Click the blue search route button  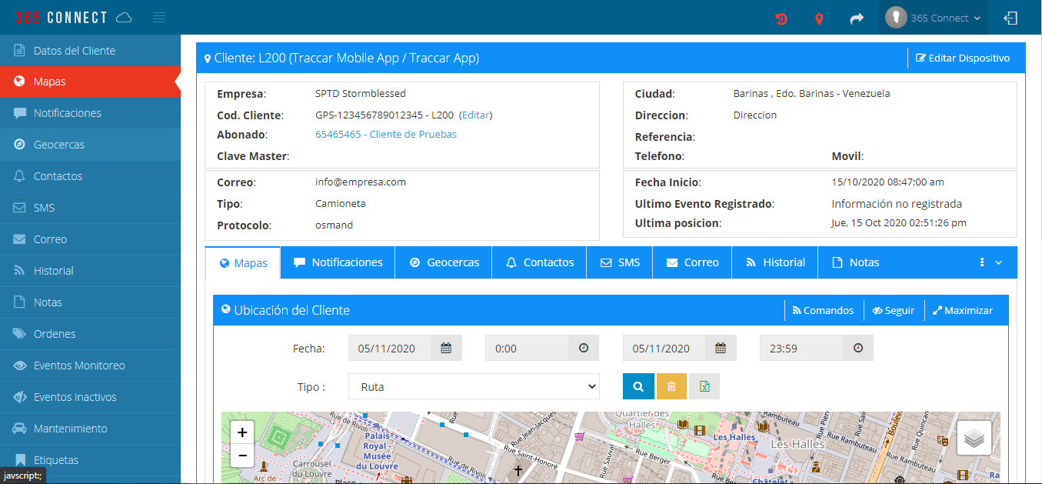638,386
